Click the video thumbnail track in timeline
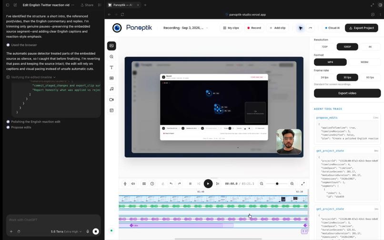 [213, 199]
